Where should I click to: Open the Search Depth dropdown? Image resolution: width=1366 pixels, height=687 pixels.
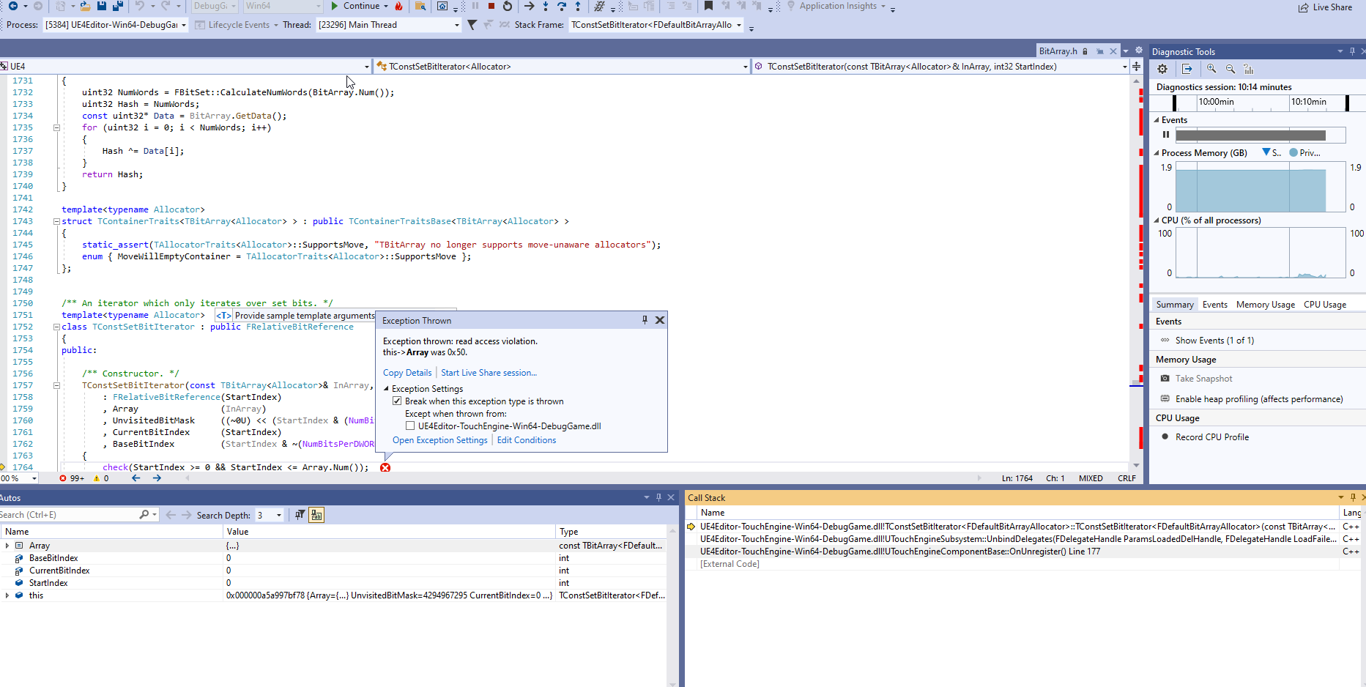(x=270, y=515)
